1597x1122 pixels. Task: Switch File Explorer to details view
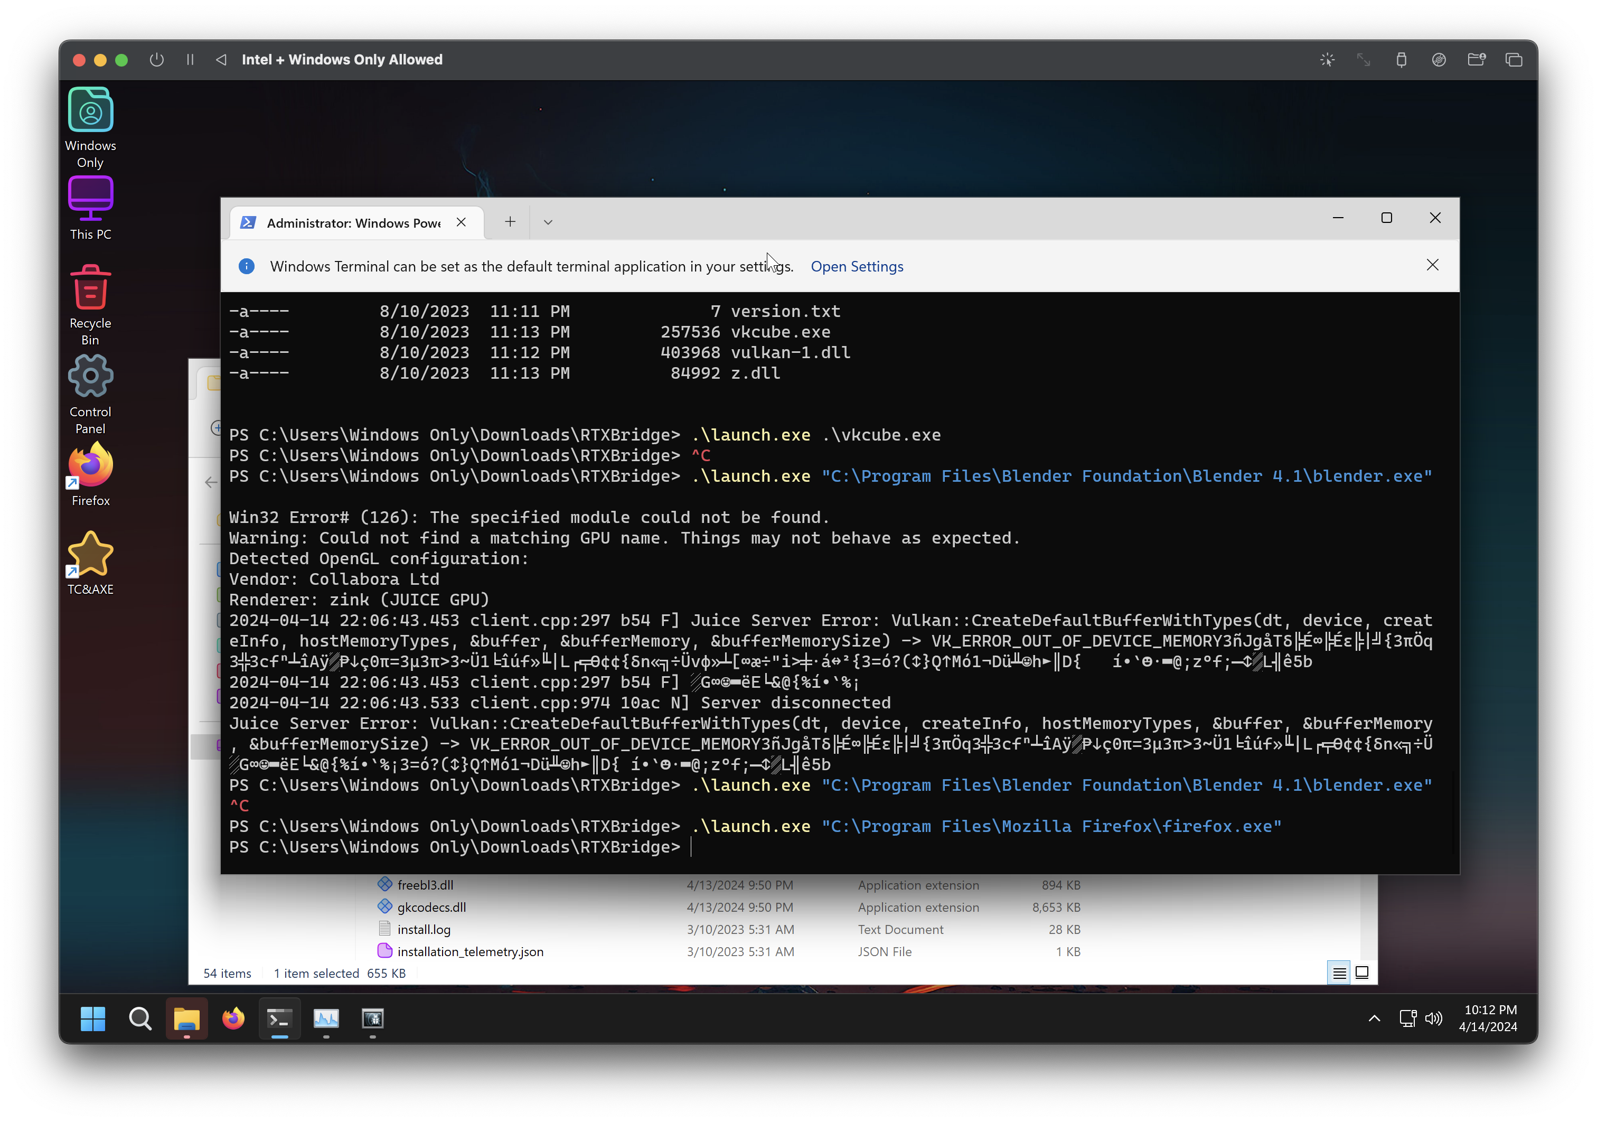1339,973
